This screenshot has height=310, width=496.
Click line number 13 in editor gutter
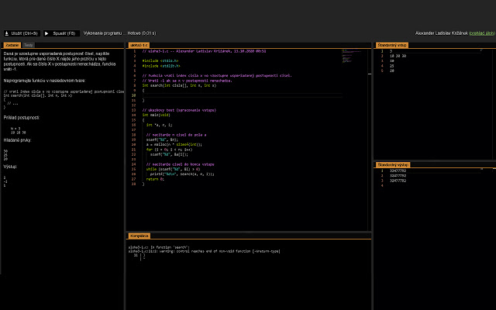(x=134, y=109)
